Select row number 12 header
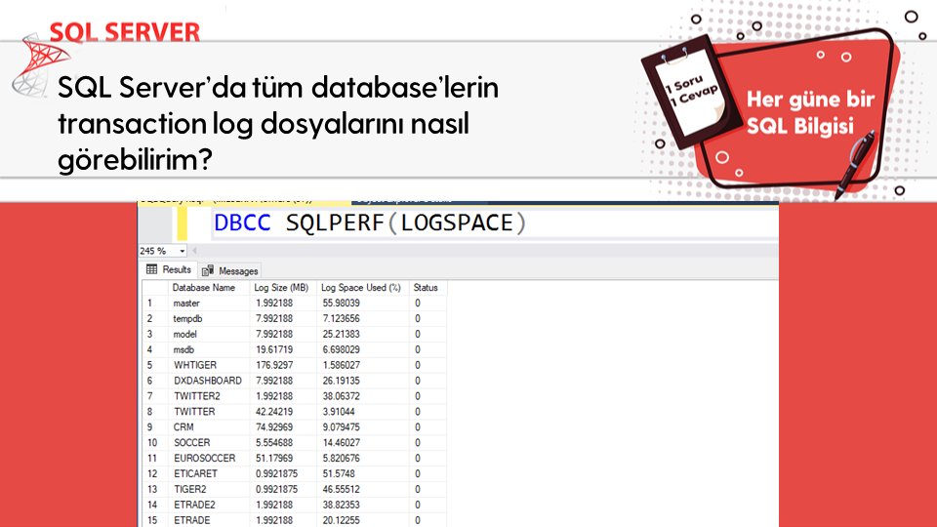This screenshot has height=527, width=937. coord(155,474)
